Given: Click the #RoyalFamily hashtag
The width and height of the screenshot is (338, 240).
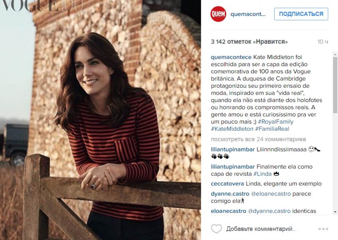Looking at the screenshot, I should [275, 122].
